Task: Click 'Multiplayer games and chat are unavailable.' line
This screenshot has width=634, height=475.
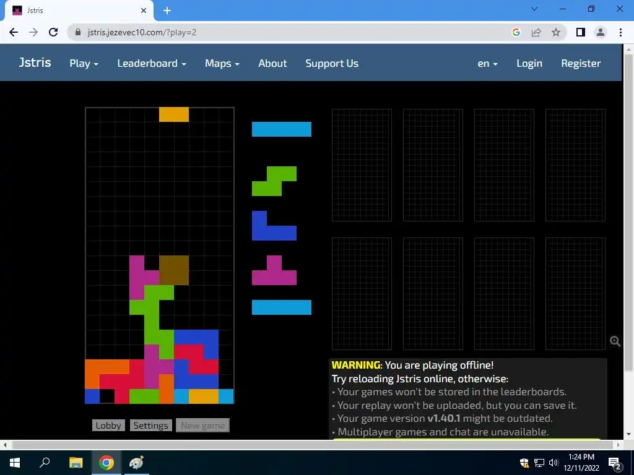Action: [x=443, y=432]
